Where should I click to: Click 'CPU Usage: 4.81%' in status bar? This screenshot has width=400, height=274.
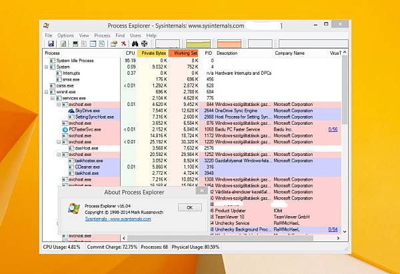[x=61, y=247]
